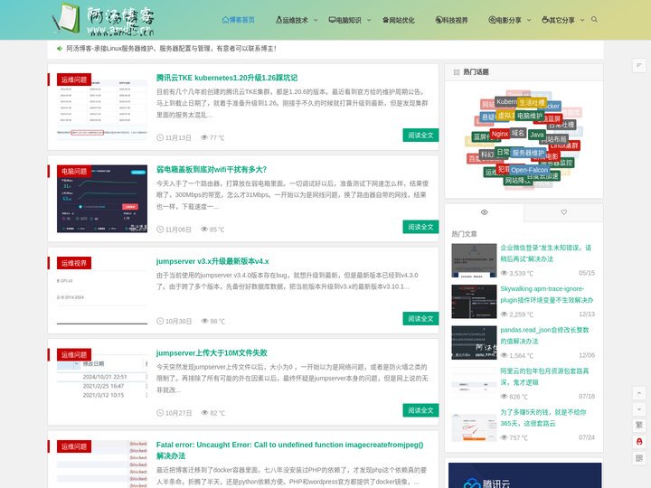Open thumbnail of the Skywalking hot article
The height and width of the screenshot is (488, 651).
474,301
